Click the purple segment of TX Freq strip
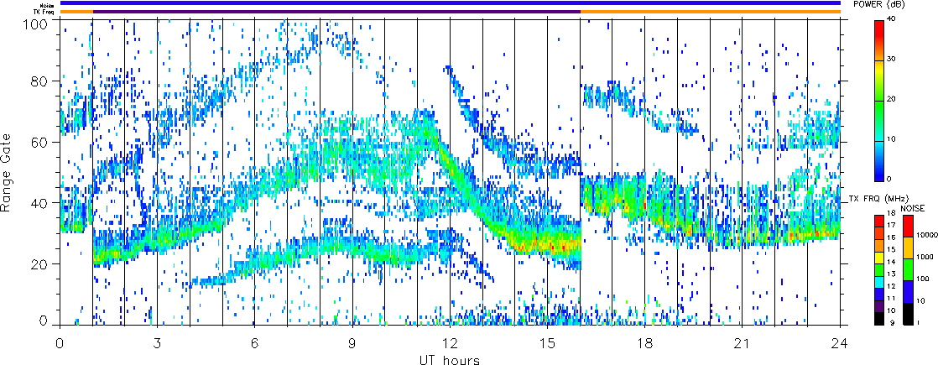The height and width of the screenshot is (365, 938). [x=336, y=12]
